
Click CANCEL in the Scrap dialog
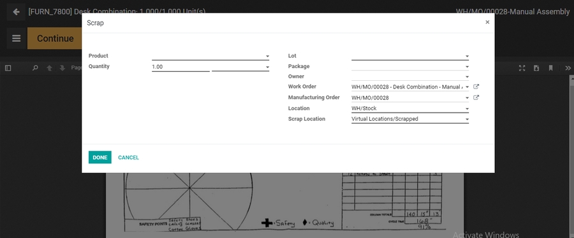click(128, 157)
